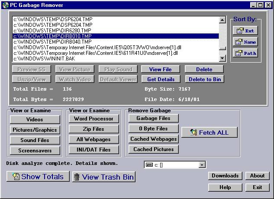Sort the file list by Ext
274x199 pixels.
pos(245,31)
